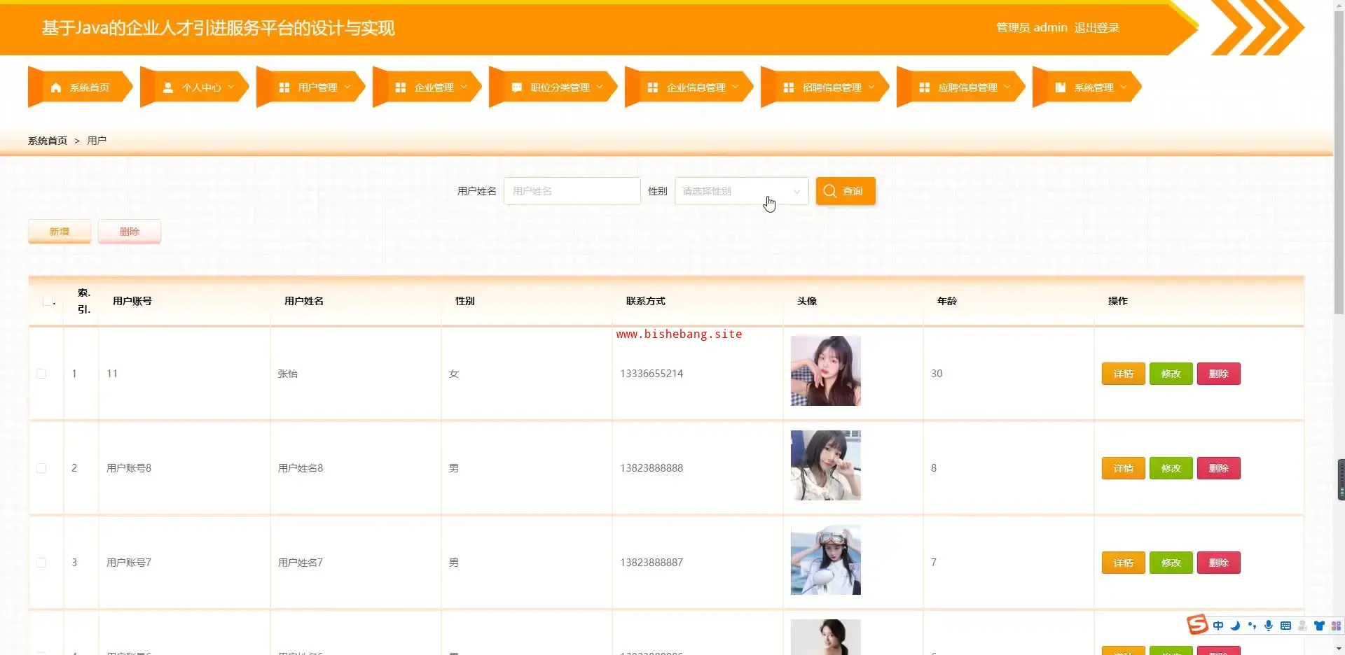The image size is (1345, 655).
Task: Click the home icon in 系统首页 menu
Action: point(56,87)
